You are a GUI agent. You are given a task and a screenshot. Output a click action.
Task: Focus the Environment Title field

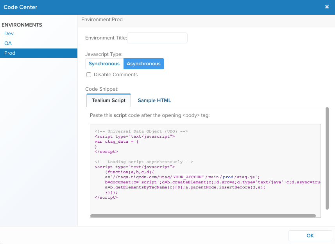[157, 38]
